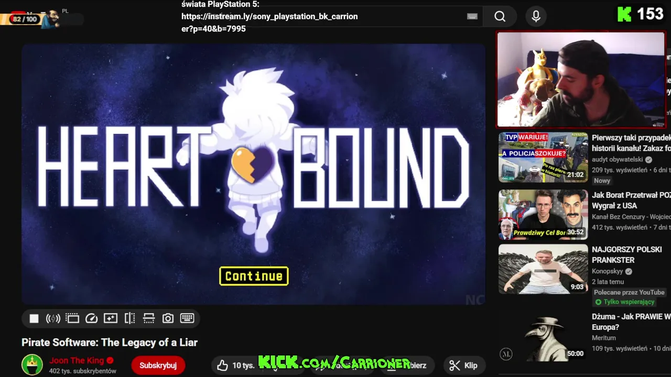Toggle cinema mode rectangle icon below video
This screenshot has height=377, width=671.
pyautogui.click(x=72, y=318)
